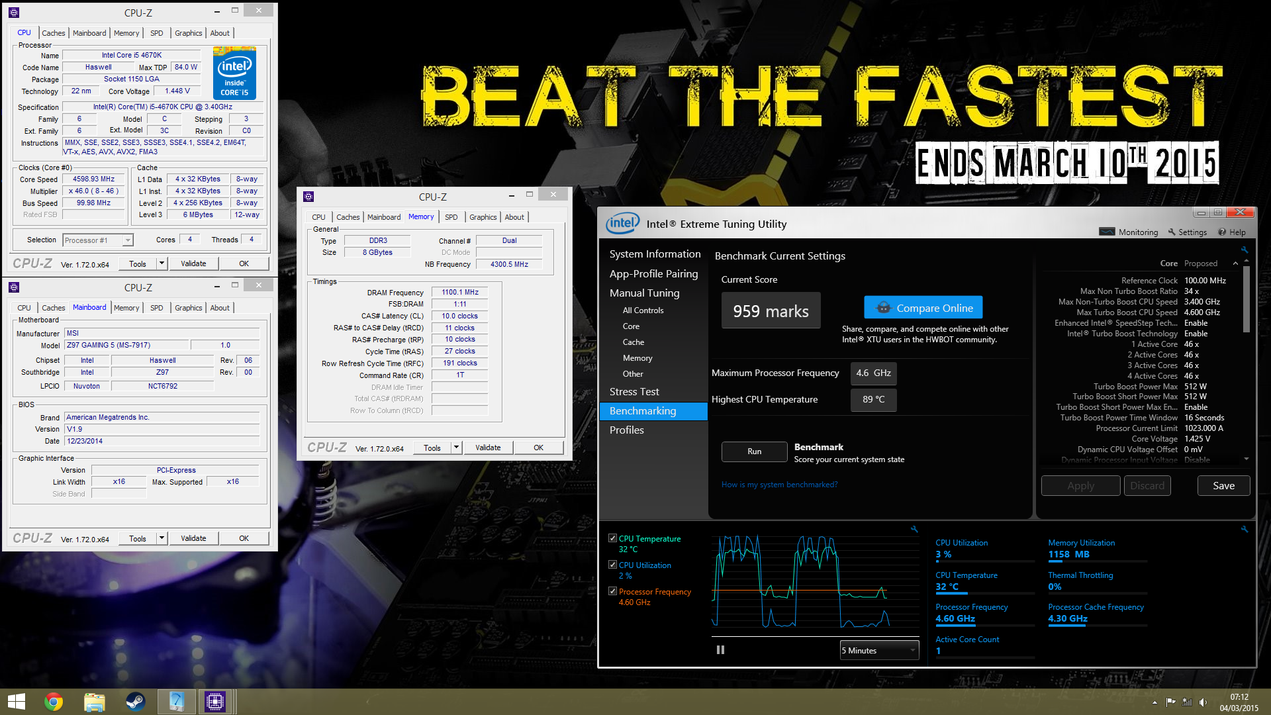This screenshot has height=715, width=1271.
Task: Click wrench icon above the Core Proposed settings
Action: [1245, 250]
